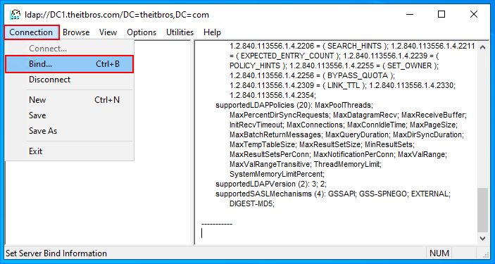Click the text cursor line in output pane
The height and width of the screenshot is (264, 495).
click(202, 233)
